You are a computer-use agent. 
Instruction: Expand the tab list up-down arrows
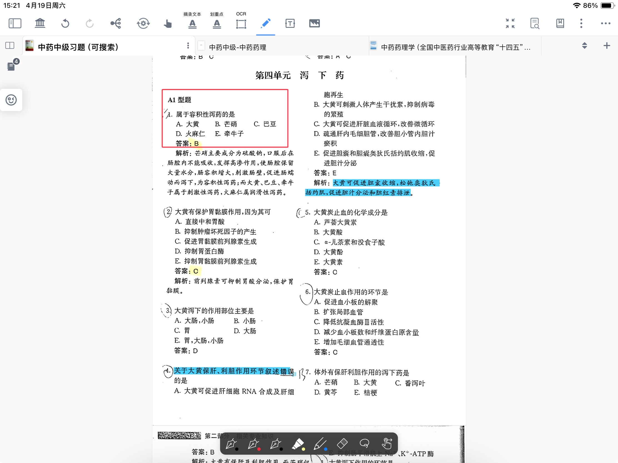[584, 46]
